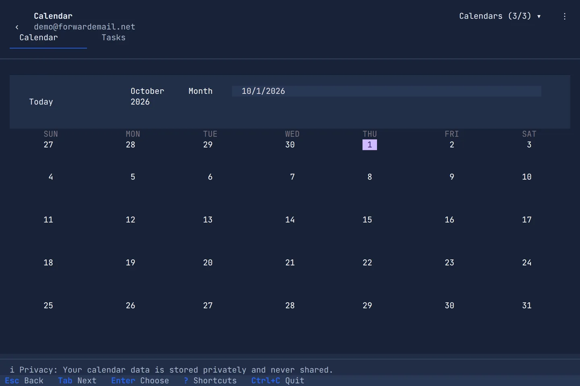Open day 16
This screenshot has width=580, height=386.
pyautogui.click(x=449, y=220)
